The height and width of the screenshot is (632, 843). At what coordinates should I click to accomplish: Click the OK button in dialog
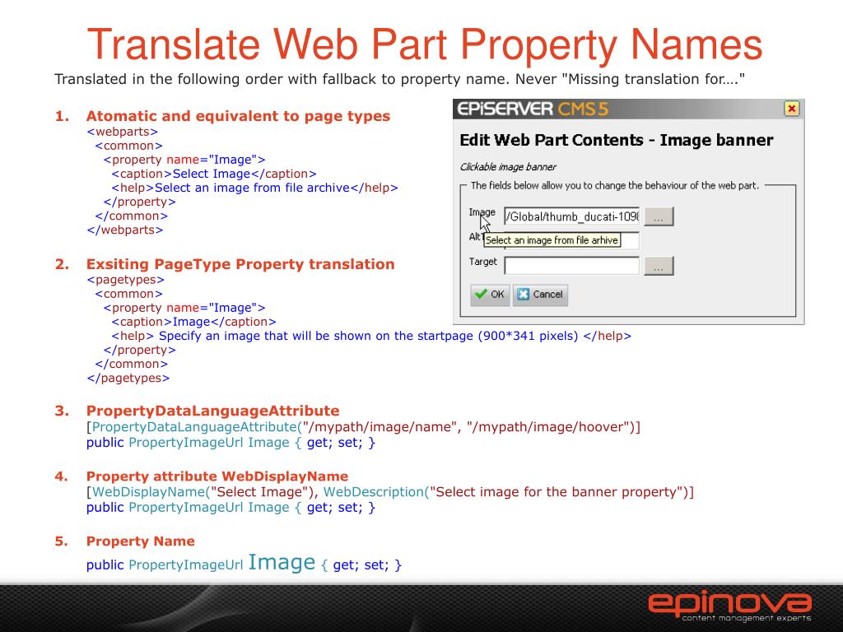pos(490,295)
